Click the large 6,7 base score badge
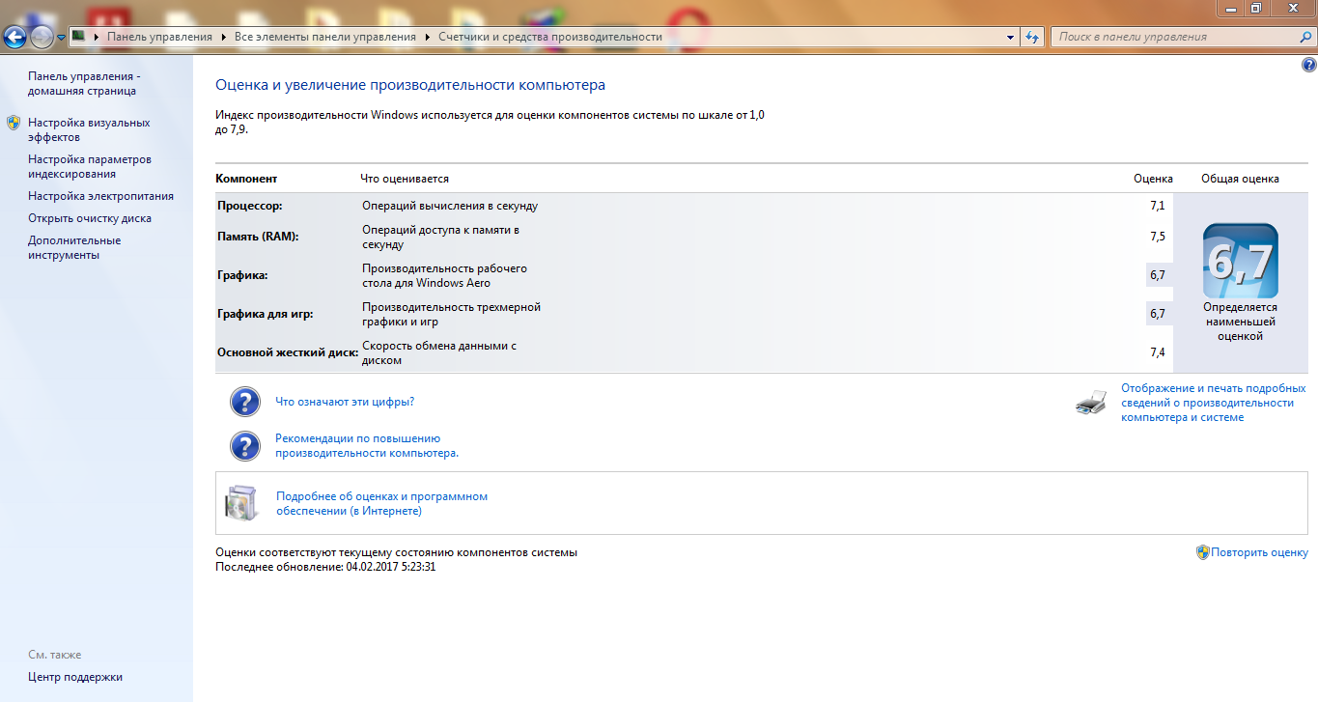 [1241, 261]
